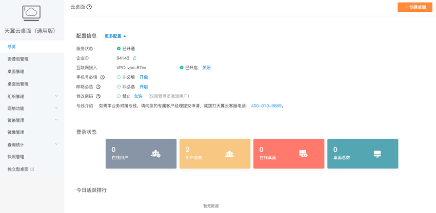The height and width of the screenshot is (213, 436).
Task: Open the 在线用户 status card
Action: [141, 154]
